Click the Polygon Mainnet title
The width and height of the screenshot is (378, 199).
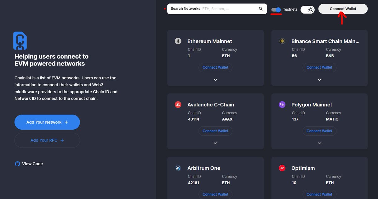312,105
